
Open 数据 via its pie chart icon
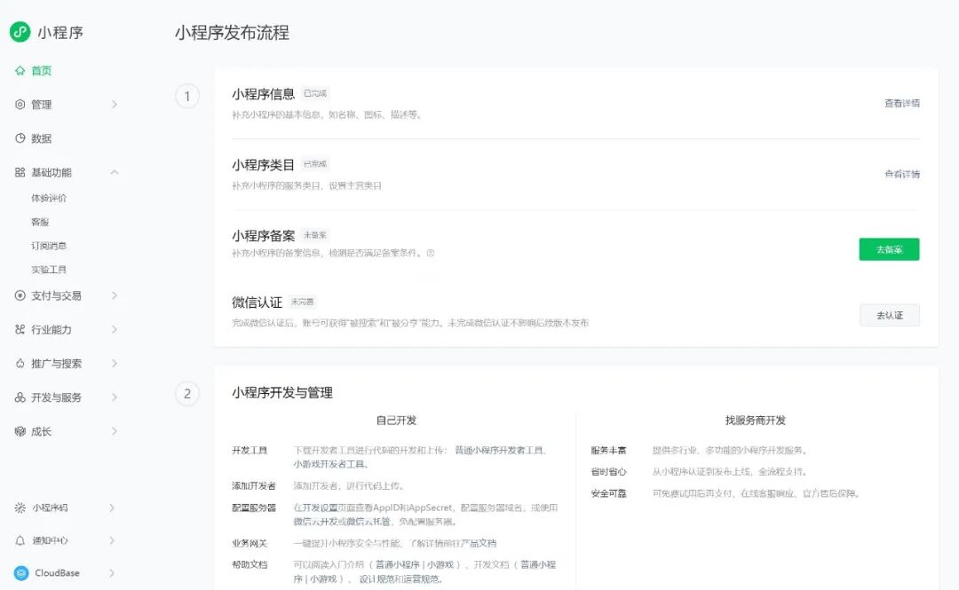[20, 138]
